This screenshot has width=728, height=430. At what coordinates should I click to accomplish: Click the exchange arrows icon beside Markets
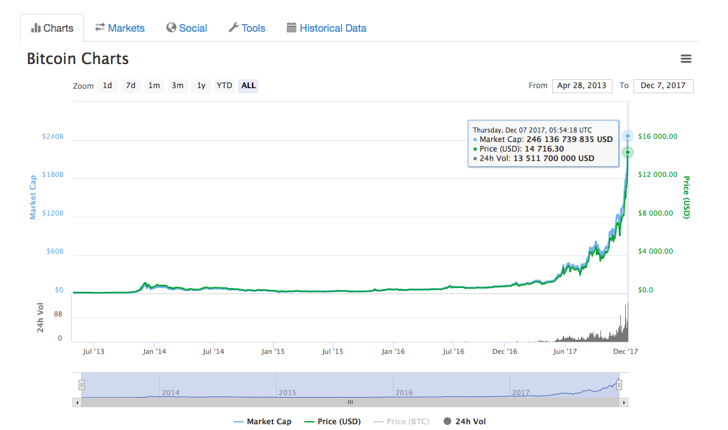pyautogui.click(x=100, y=27)
